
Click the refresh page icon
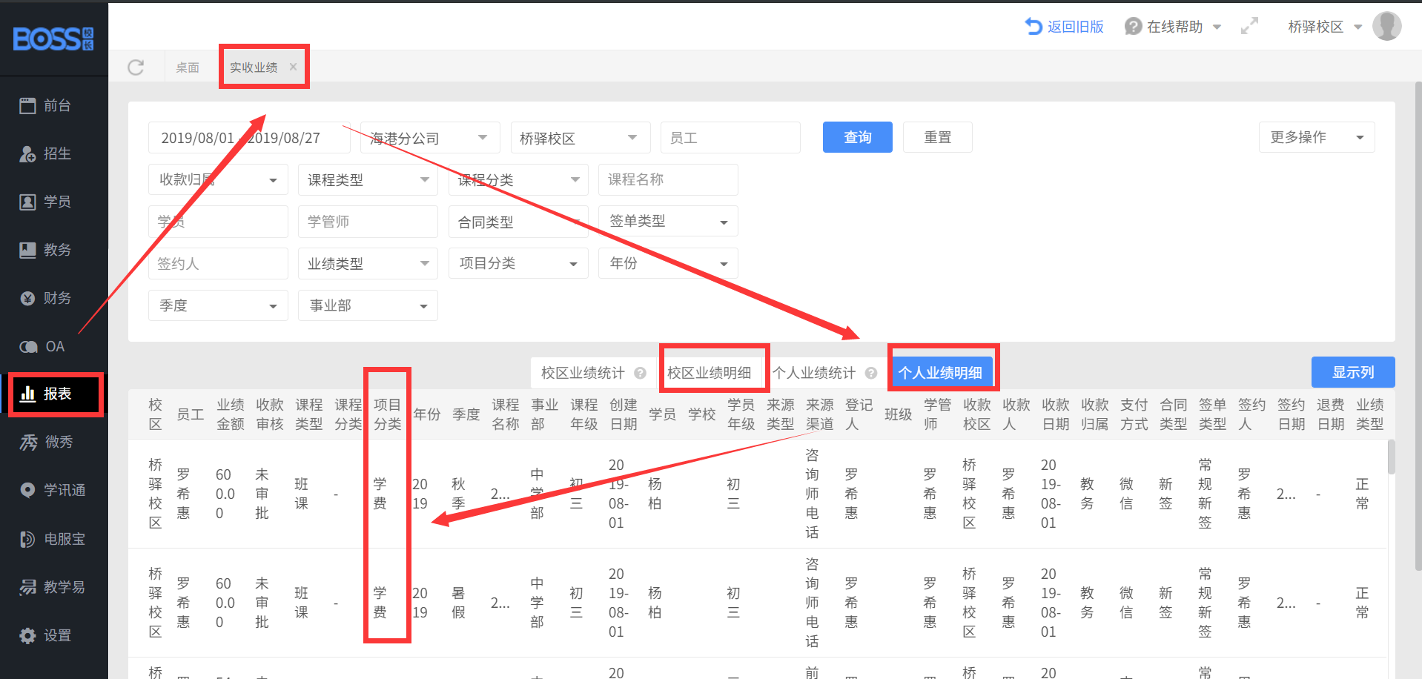[136, 67]
